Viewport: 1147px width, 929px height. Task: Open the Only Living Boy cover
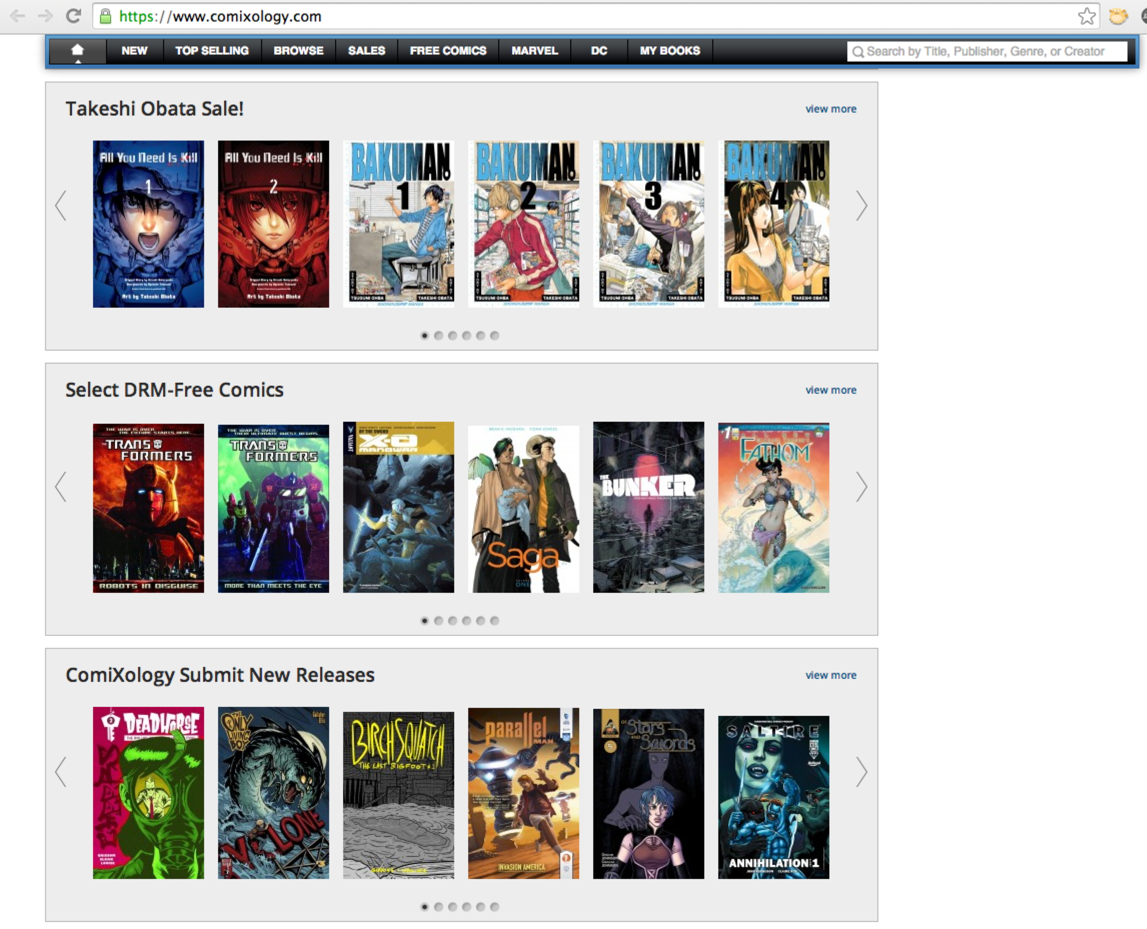pos(274,792)
